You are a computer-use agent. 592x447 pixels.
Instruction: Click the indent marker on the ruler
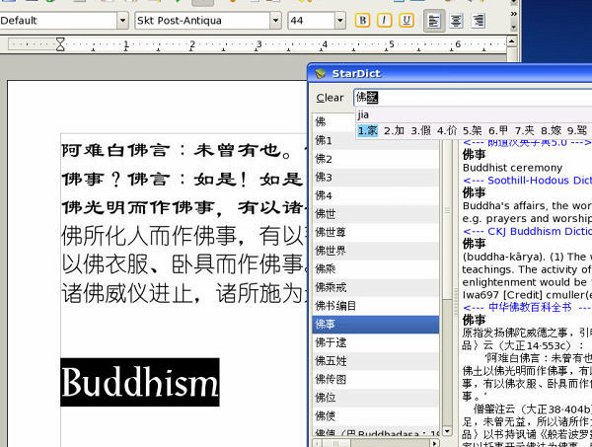pos(60,44)
